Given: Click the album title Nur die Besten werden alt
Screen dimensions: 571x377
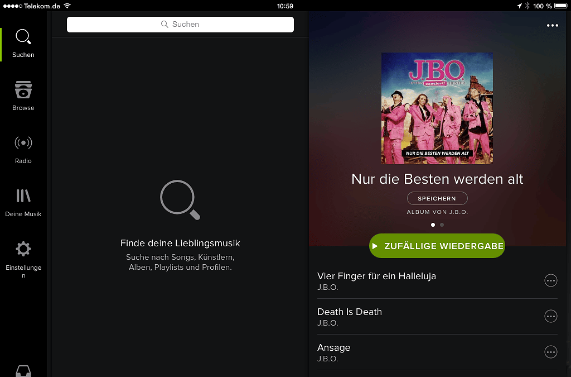Looking at the screenshot, I should point(437,179).
